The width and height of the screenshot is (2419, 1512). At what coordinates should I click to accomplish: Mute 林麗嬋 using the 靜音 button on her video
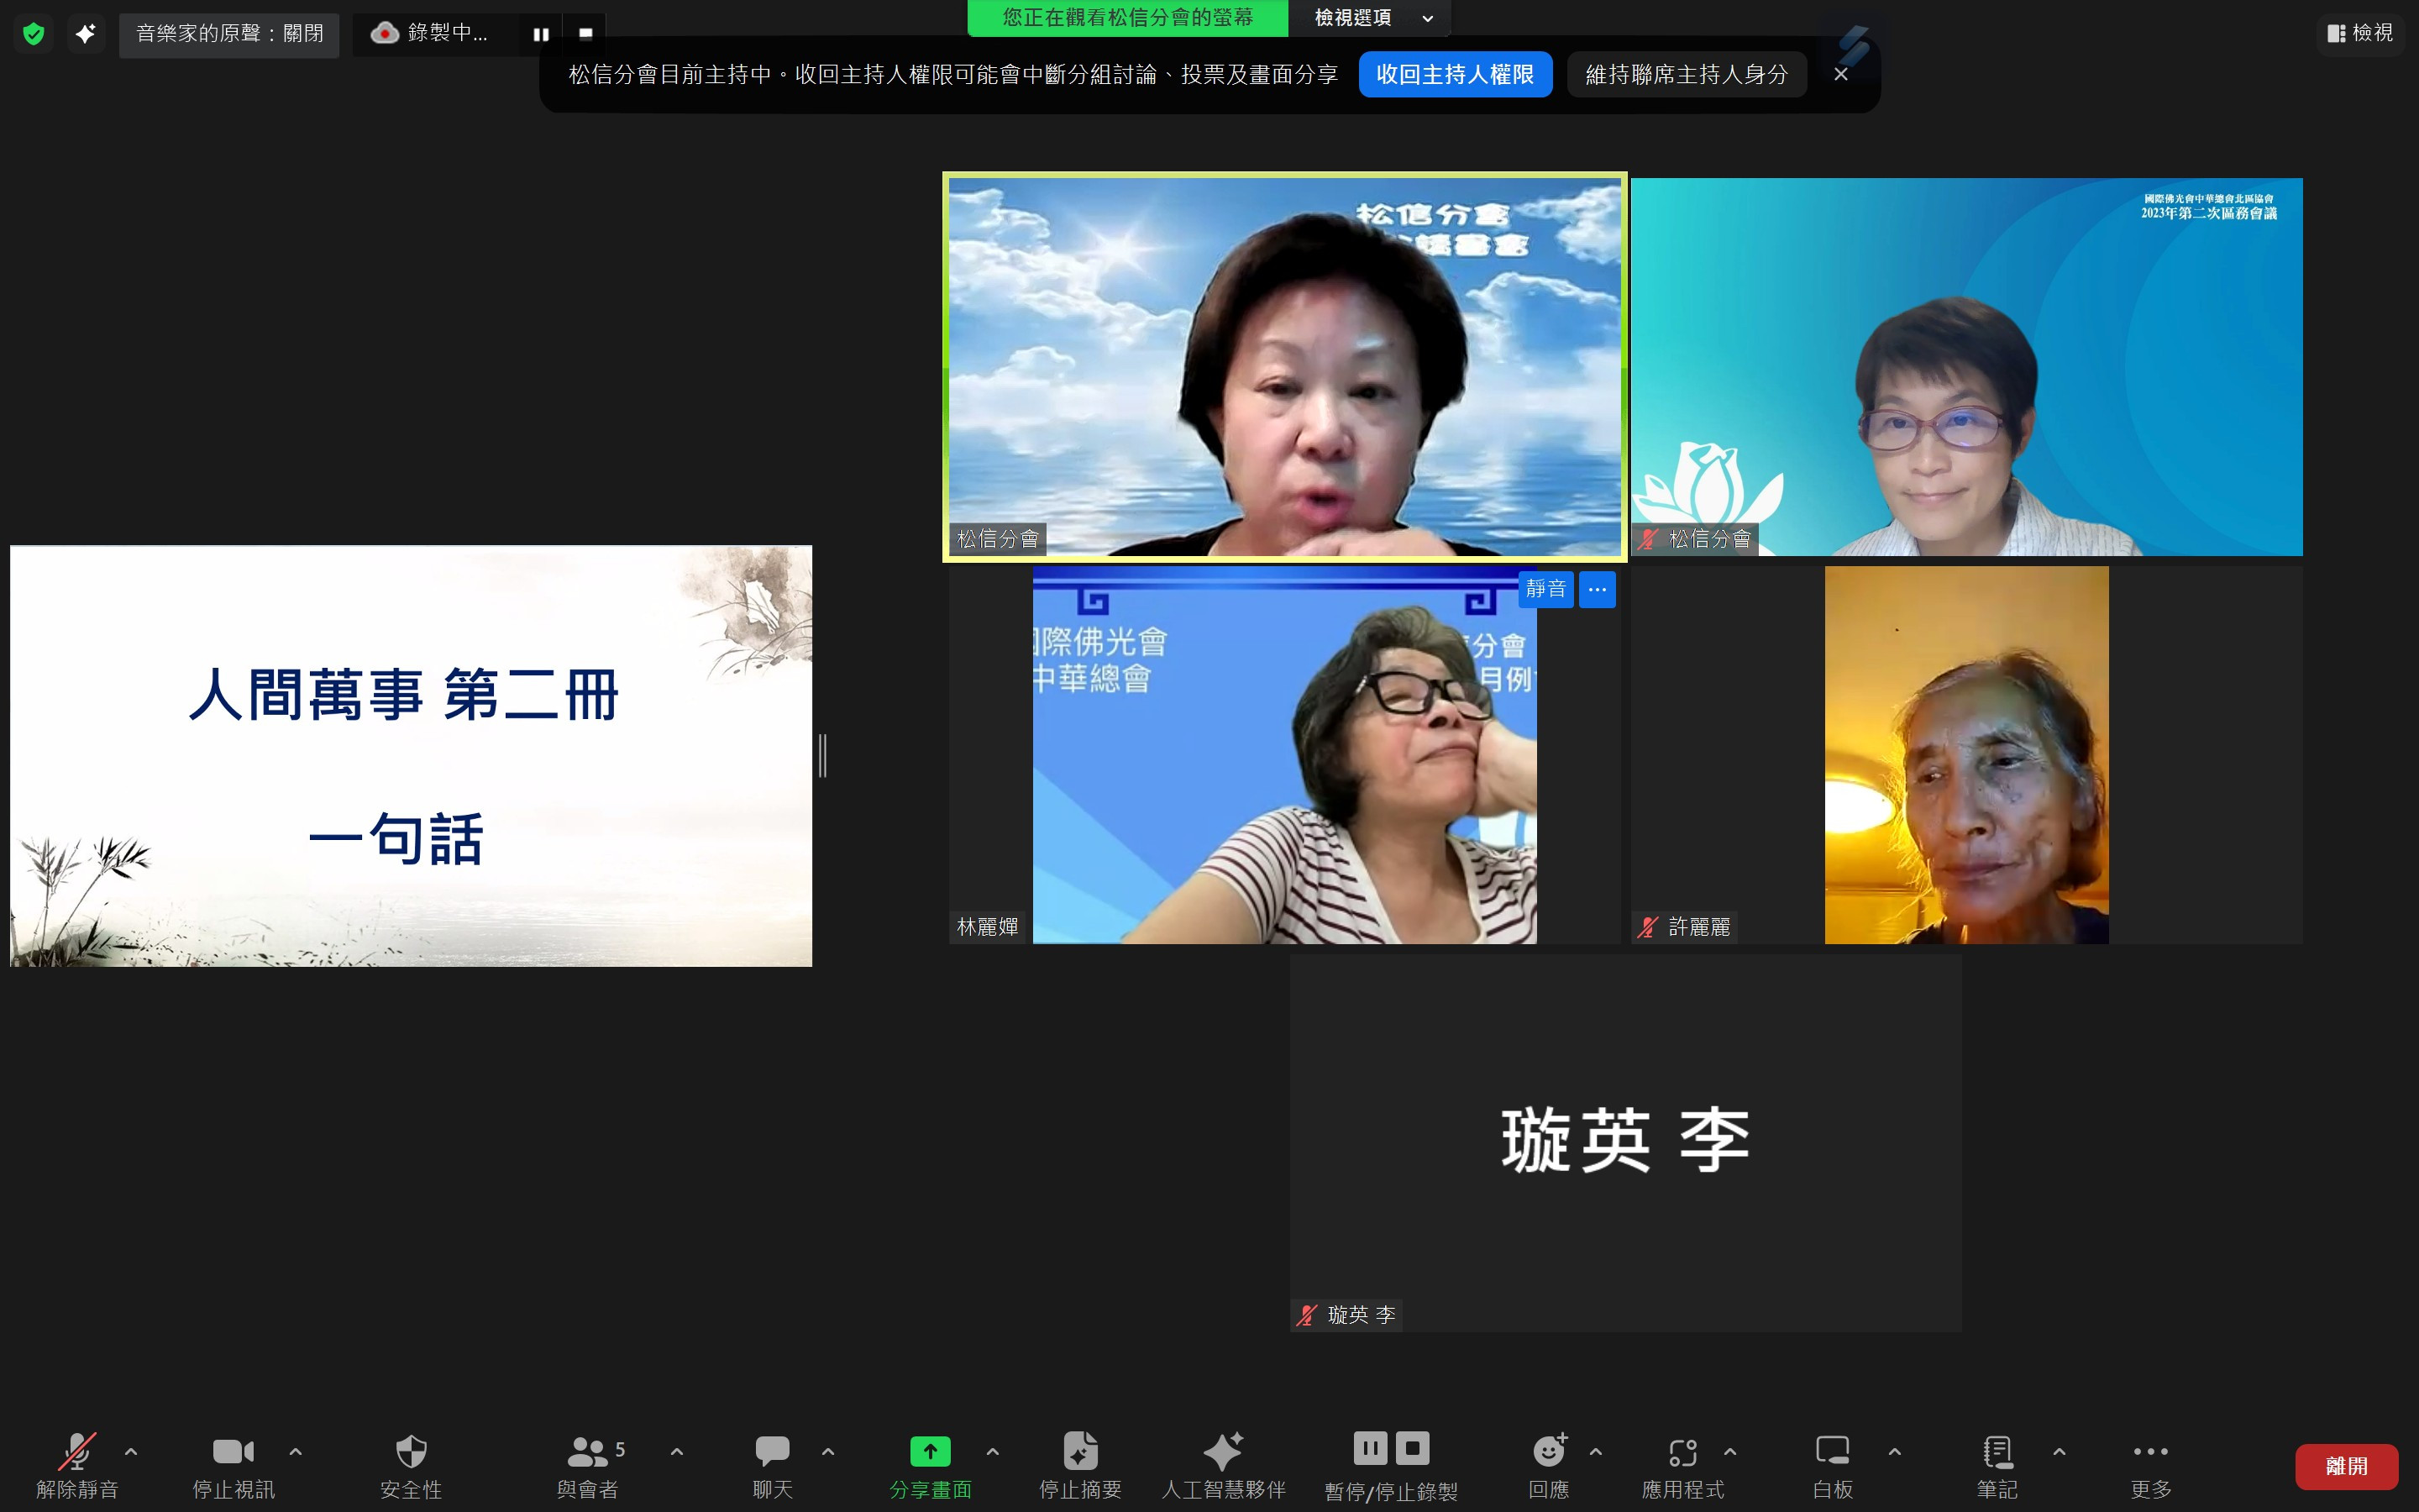tap(1545, 589)
